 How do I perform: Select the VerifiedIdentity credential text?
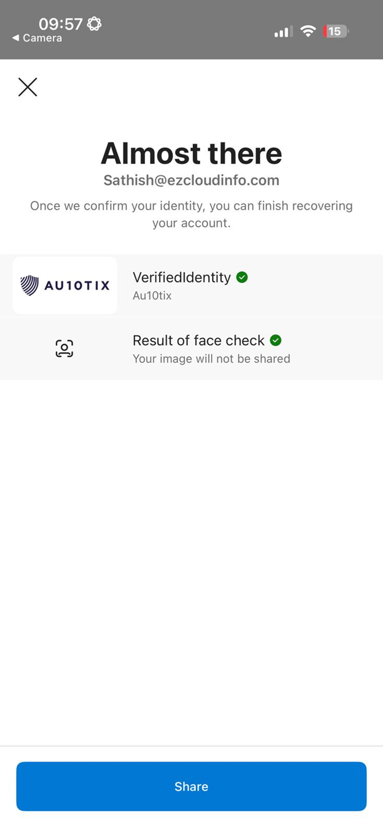pyautogui.click(x=181, y=277)
